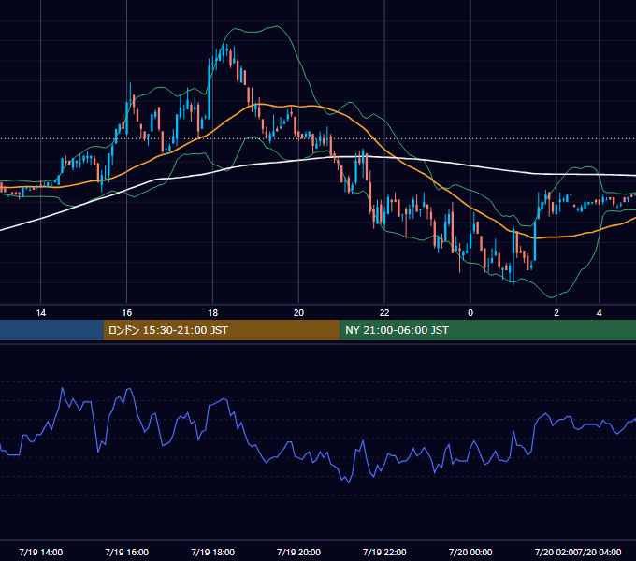Click the 7/19 16:00 date label

click(x=127, y=552)
